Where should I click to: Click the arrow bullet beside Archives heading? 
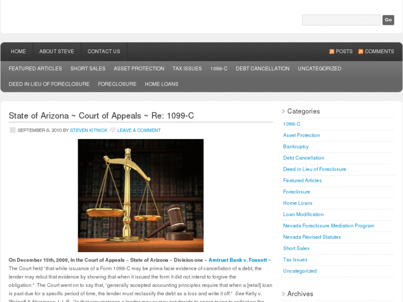(283, 294)
